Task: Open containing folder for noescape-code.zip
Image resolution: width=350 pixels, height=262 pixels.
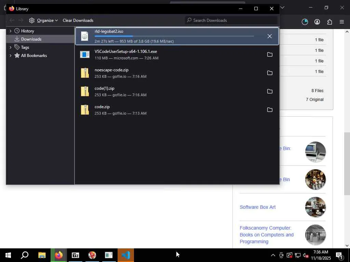Action: (270, 73)
